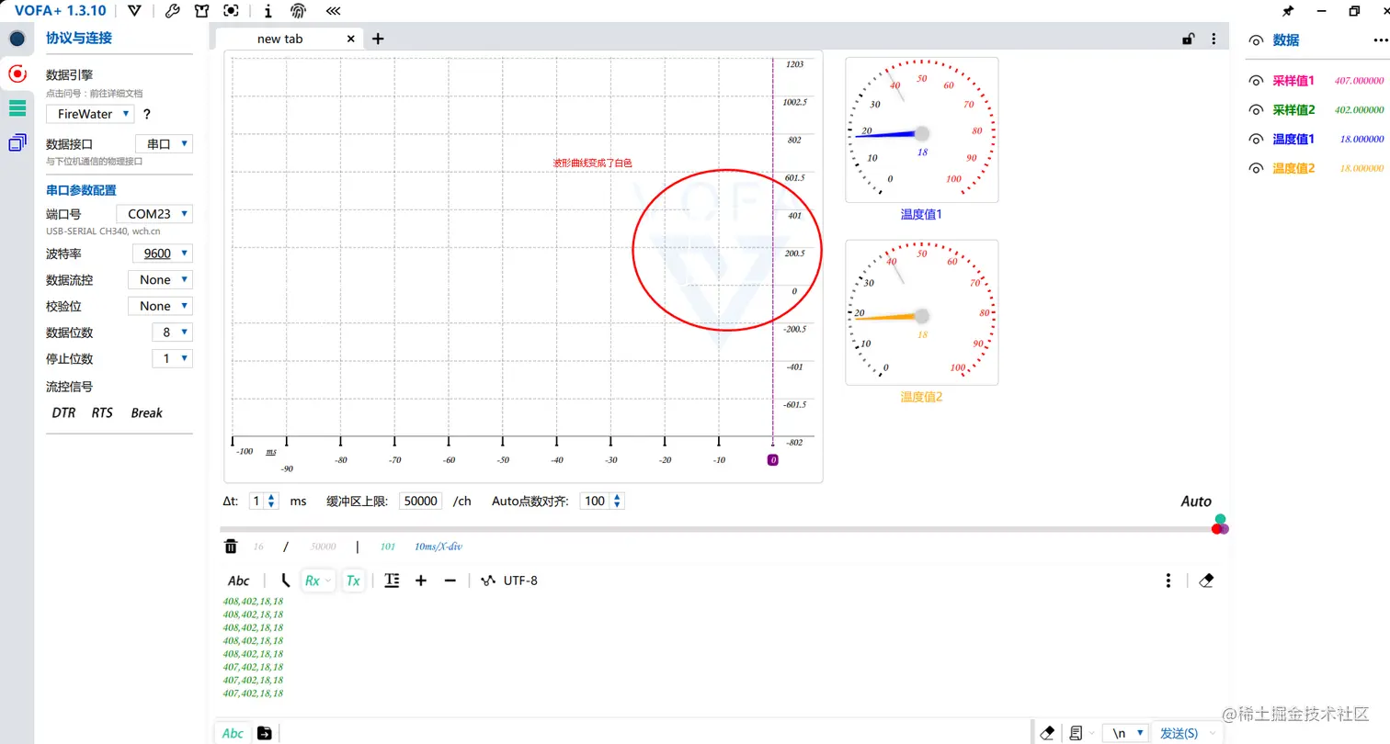Open the 数据位数 8 dropdown
Image resolution: width=1390 pixels, height=744 pixels.
click(x=172, y=333)
